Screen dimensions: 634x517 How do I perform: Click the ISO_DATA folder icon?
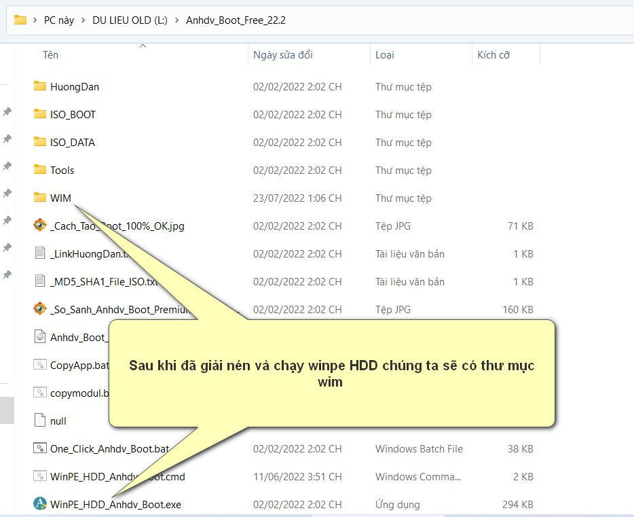point(39,142)
